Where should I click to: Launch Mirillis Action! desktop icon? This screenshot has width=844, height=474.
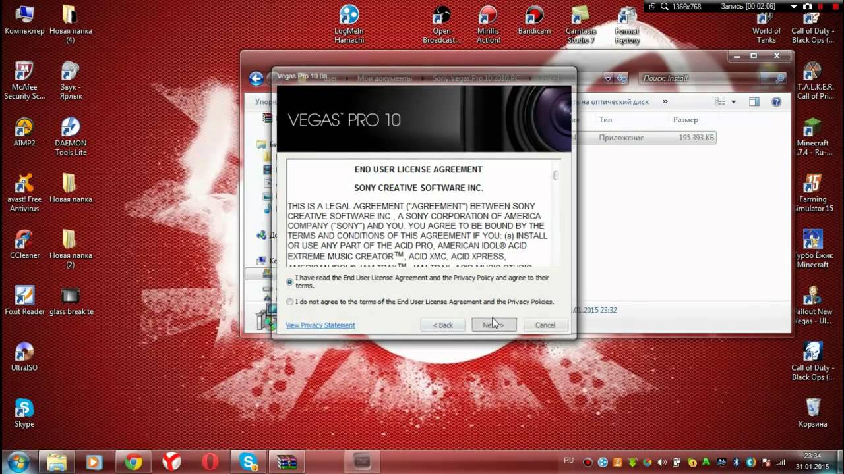tap(488, 24)
